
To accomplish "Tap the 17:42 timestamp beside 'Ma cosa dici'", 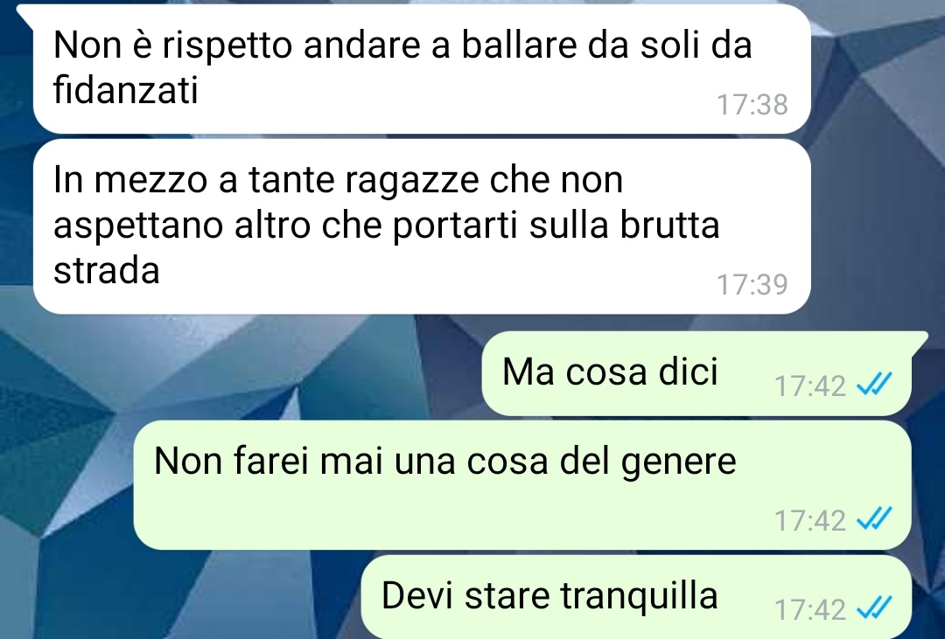I will point(810,385).
